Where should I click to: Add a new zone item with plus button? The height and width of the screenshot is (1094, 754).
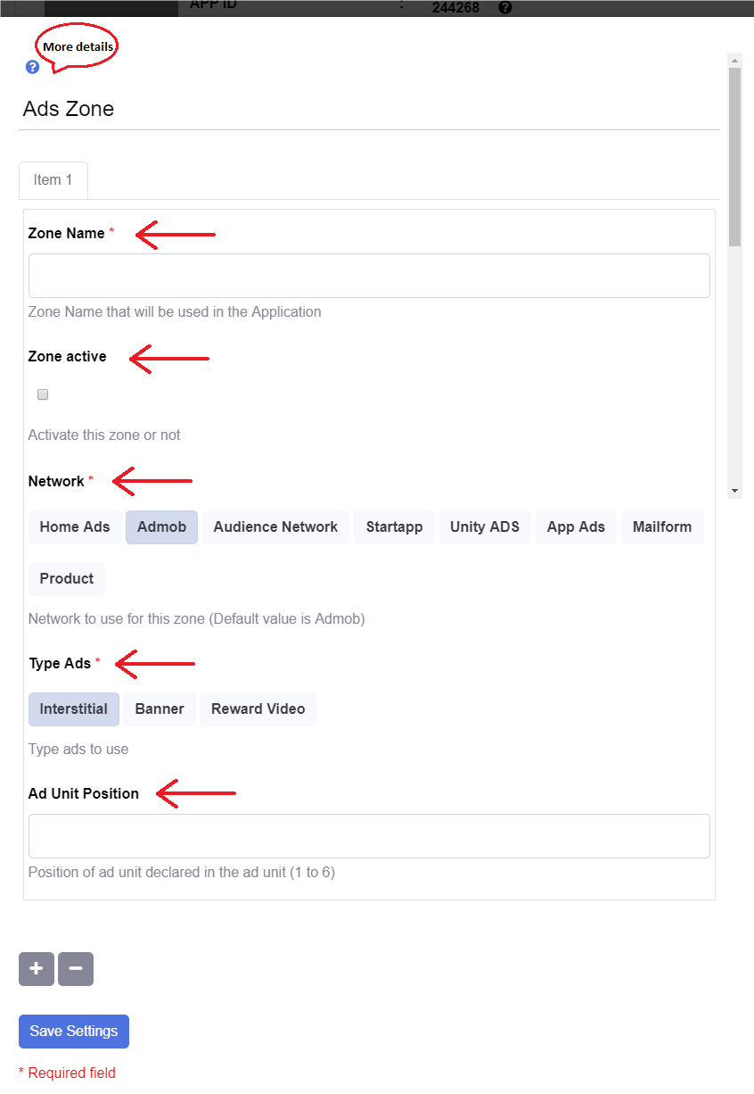click(x=37, y=969)
